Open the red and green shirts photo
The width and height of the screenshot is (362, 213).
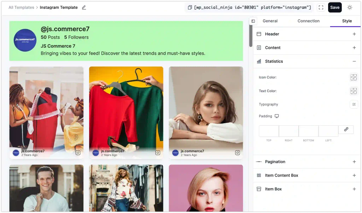(x=126, y=113)
